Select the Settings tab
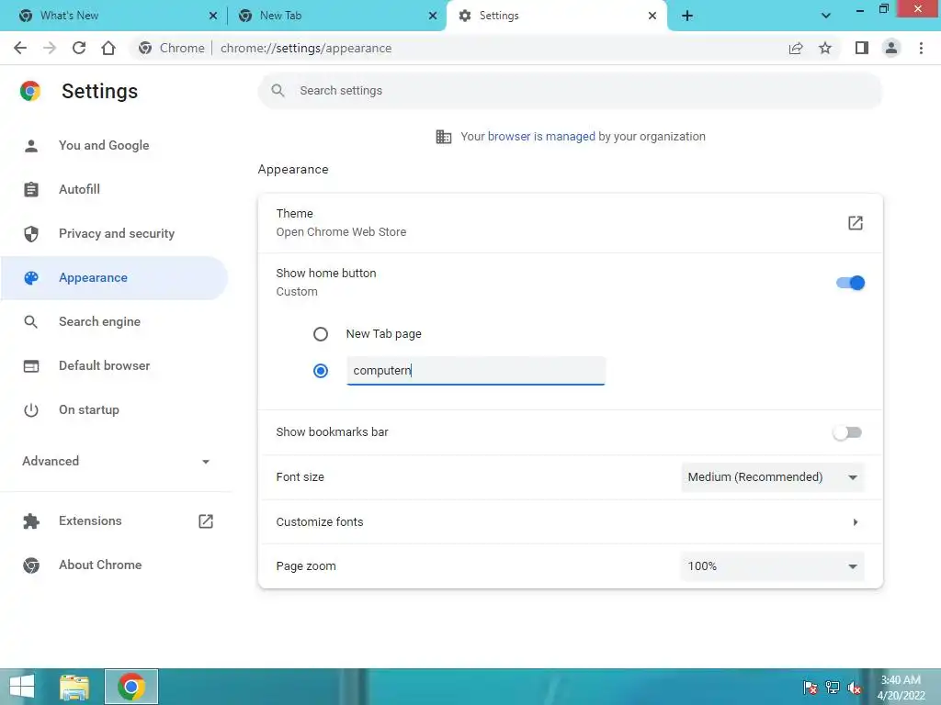 tap(557, 16)
